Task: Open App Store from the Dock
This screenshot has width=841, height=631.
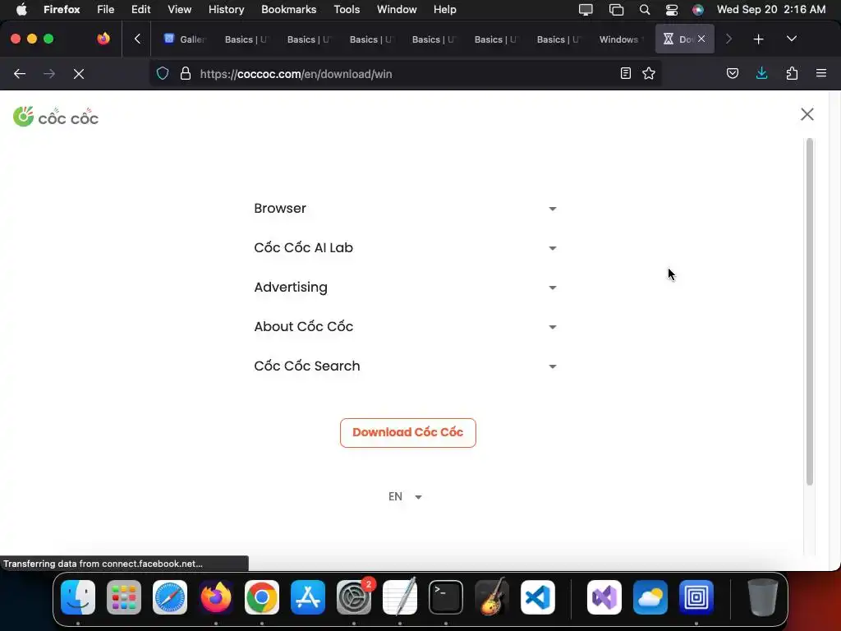Action: click(x=308, y=597)
